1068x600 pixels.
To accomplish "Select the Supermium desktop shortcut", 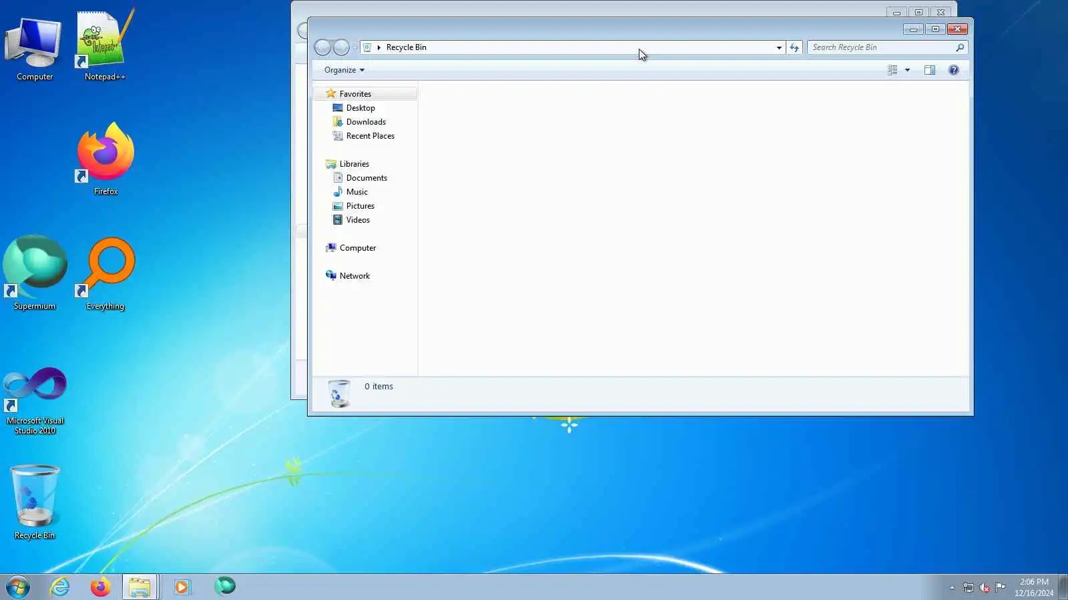I will 35,273.
